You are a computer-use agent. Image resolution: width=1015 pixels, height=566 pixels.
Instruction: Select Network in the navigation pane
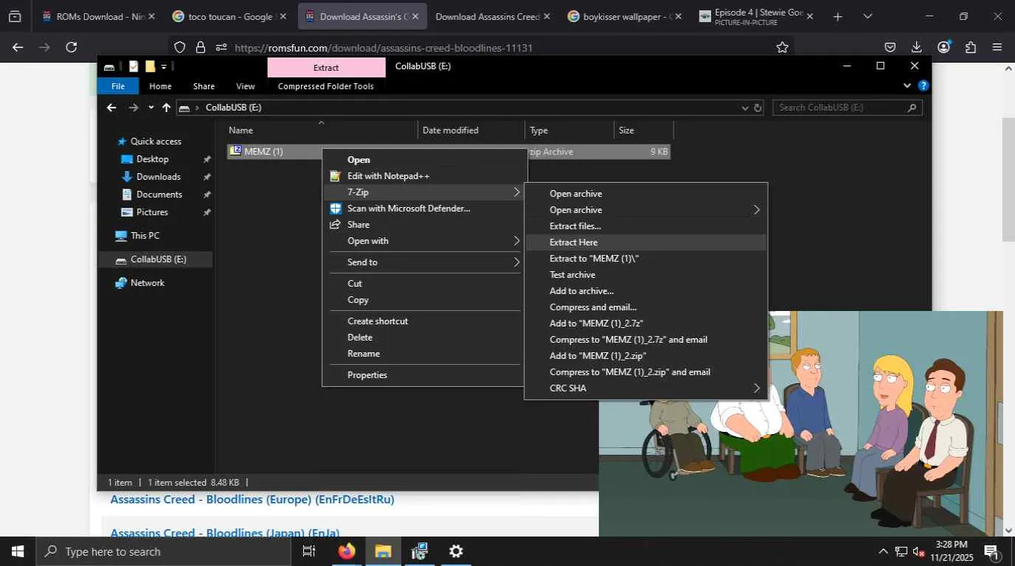tap(147, 283)
